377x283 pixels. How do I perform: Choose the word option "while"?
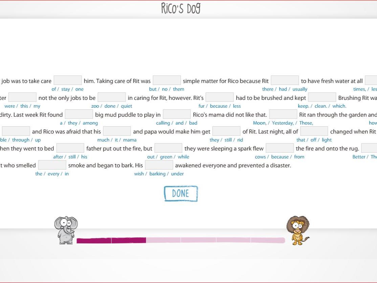click(183, 157)
